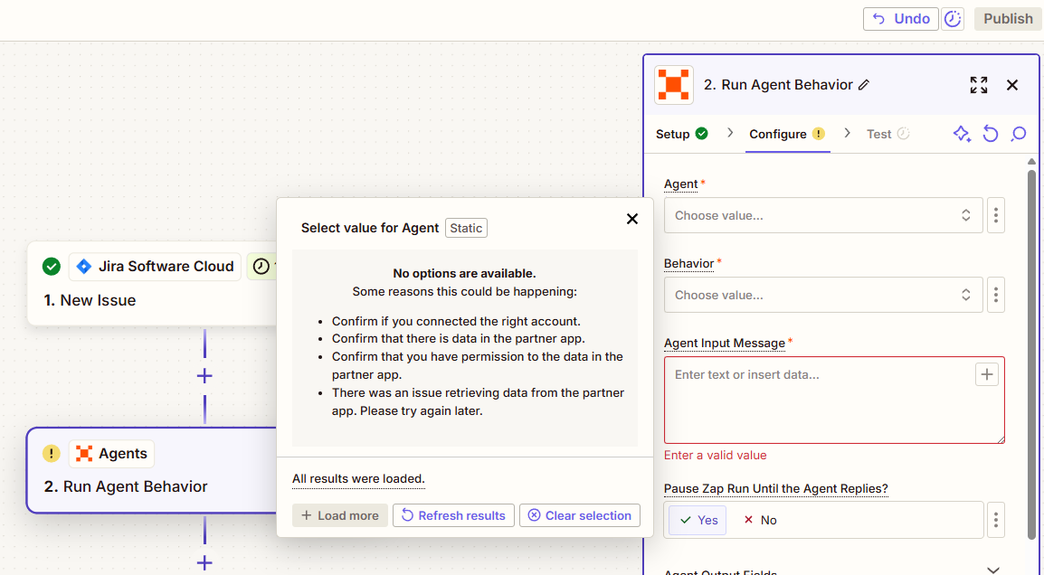Click the Behavior field label

688,264
